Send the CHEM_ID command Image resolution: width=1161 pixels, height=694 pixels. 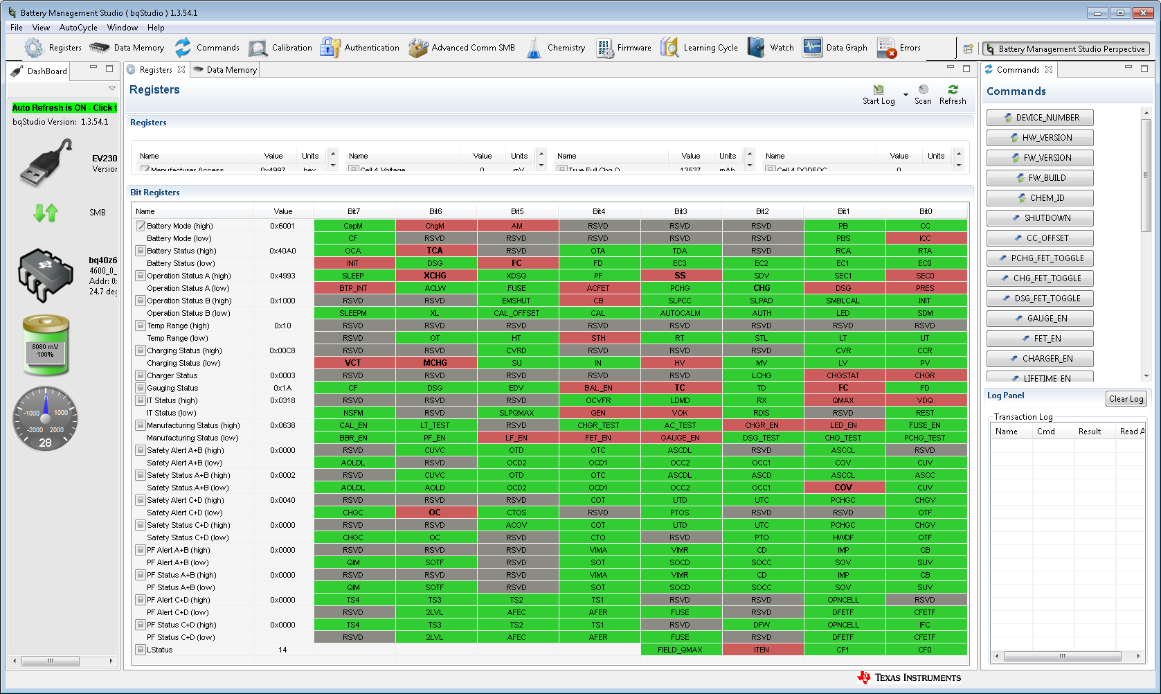point(1040,198)
